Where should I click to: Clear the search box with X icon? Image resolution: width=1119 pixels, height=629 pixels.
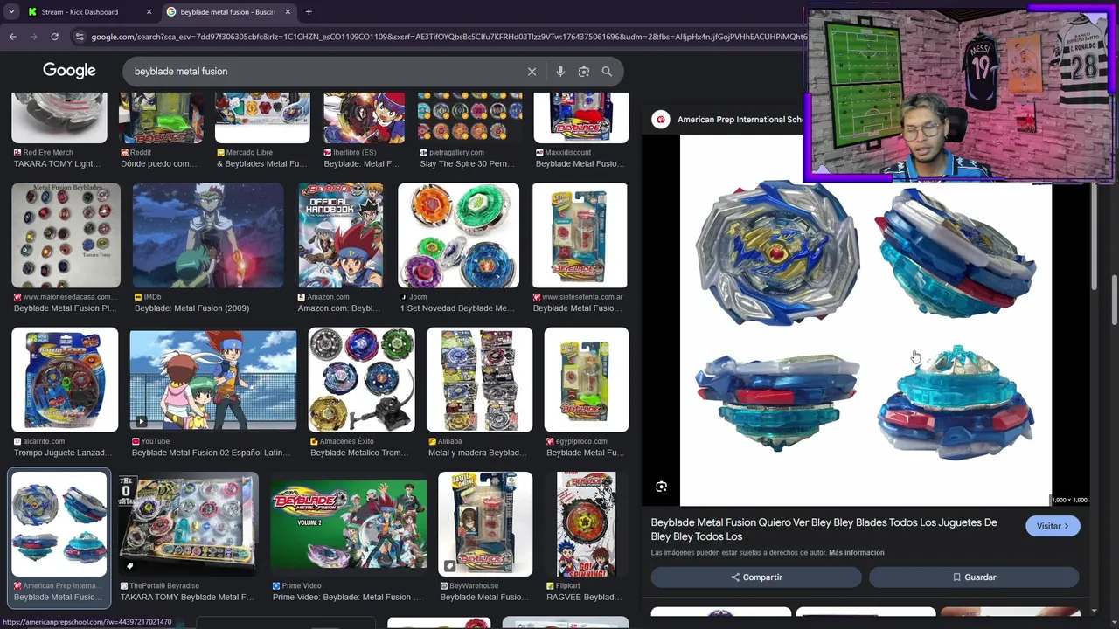click(x=532, y=72)
